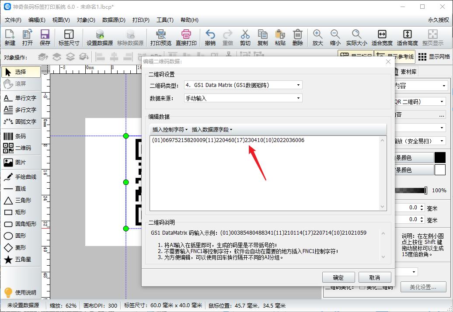
Task: Select the straight line (直线) tool
Action: (x=21, y=189)
